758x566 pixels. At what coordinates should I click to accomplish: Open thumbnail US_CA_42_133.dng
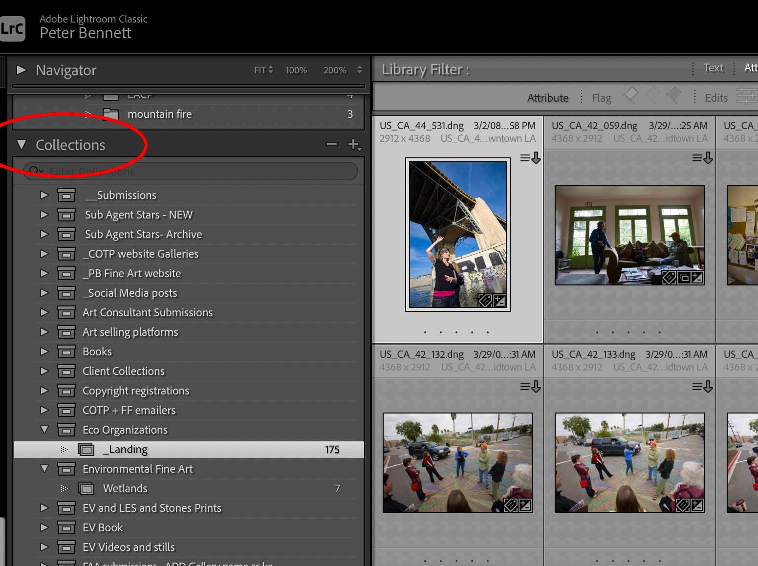(630, 463)
